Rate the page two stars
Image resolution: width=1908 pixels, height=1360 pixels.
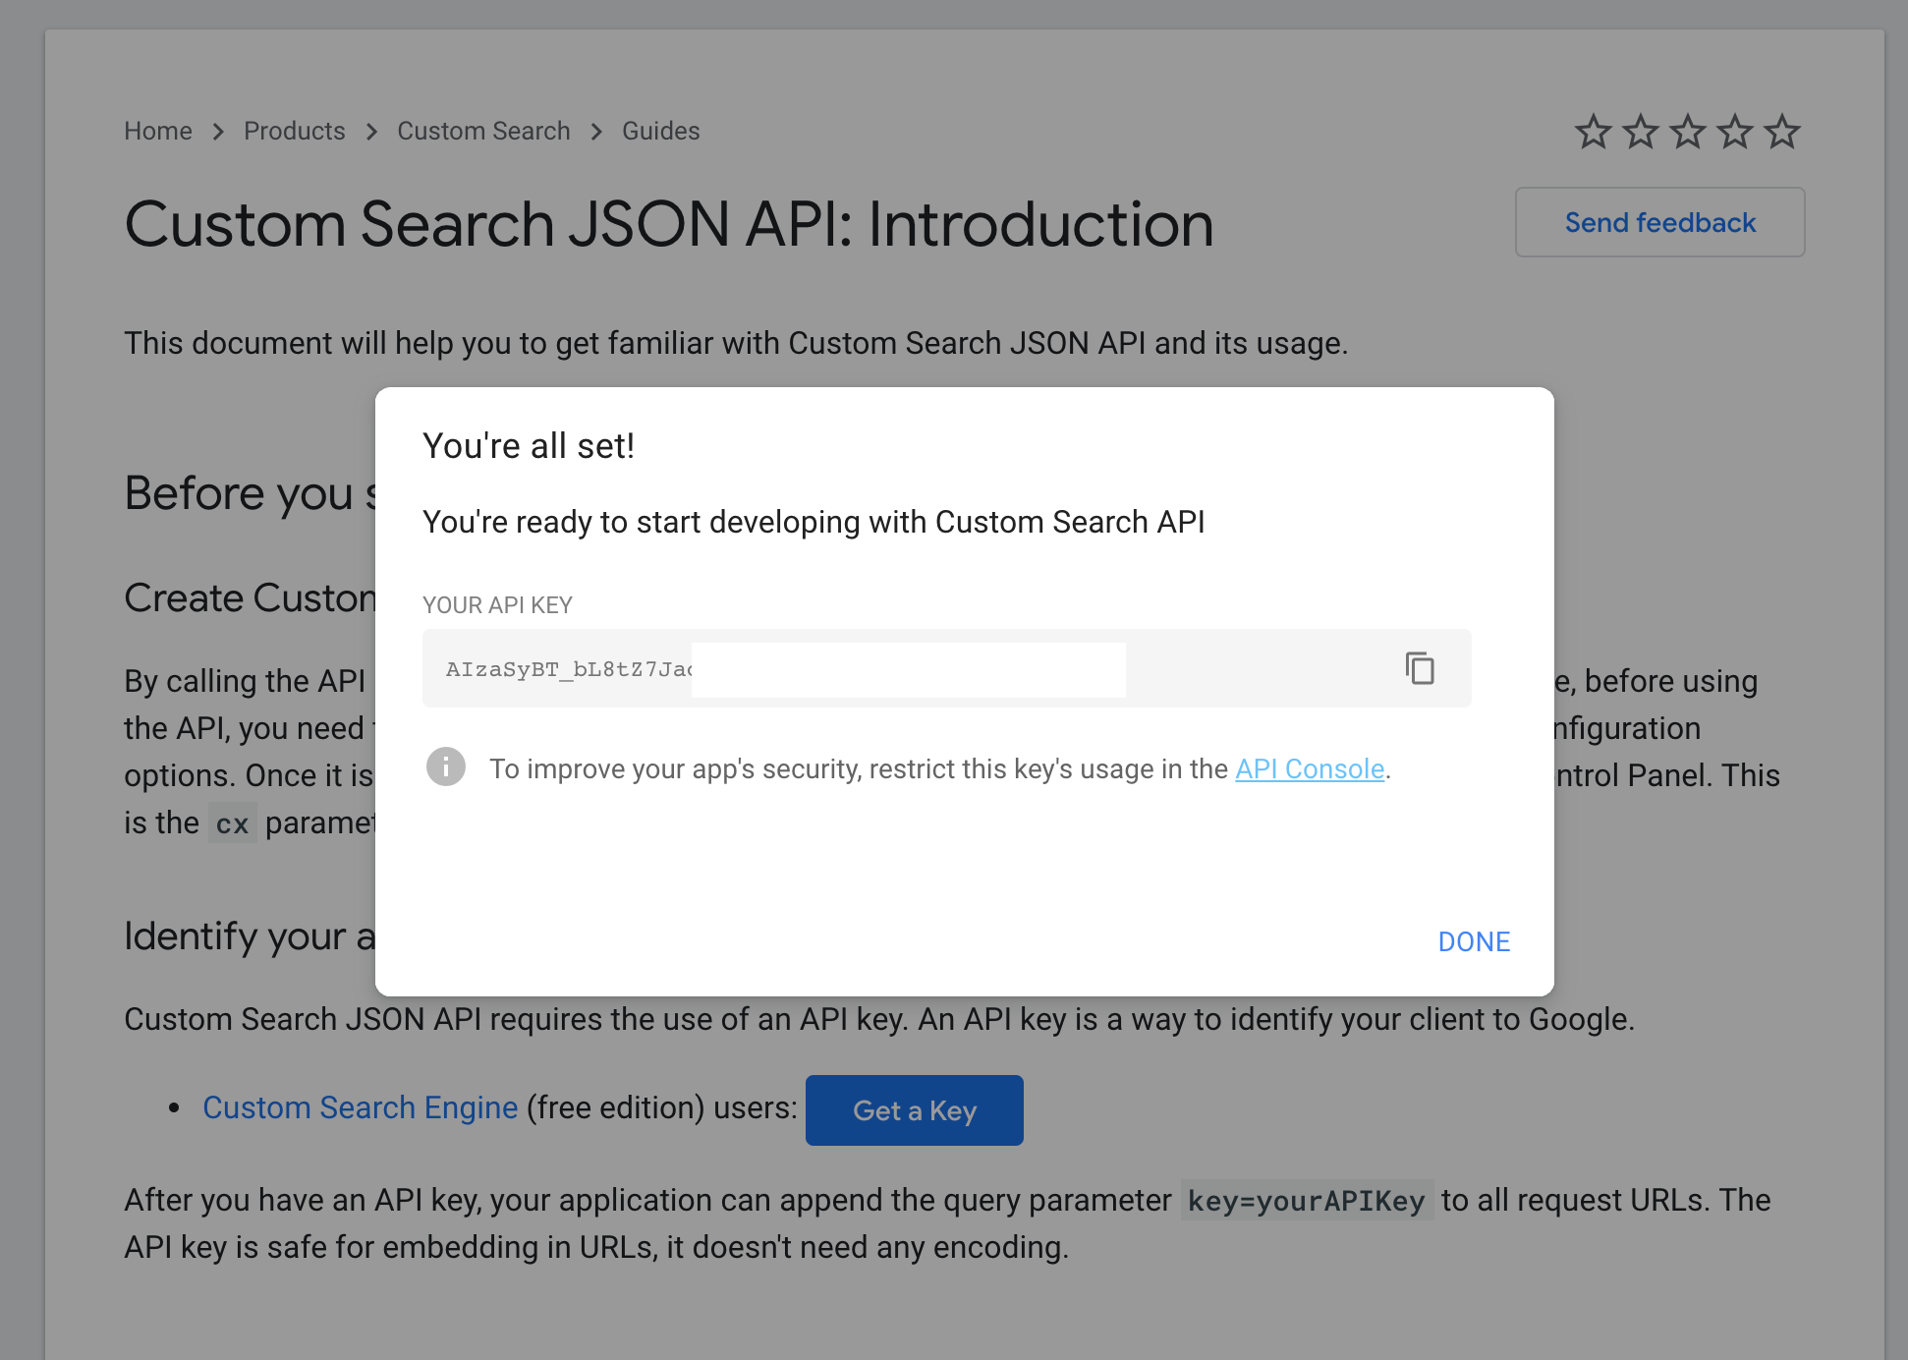tap(1640, 132)
